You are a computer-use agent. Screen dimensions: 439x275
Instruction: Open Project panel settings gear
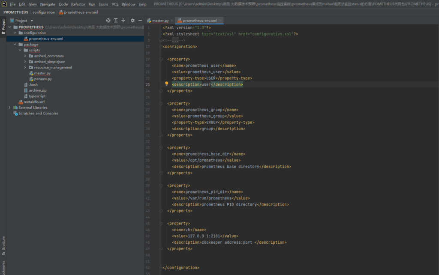point(133,21)
